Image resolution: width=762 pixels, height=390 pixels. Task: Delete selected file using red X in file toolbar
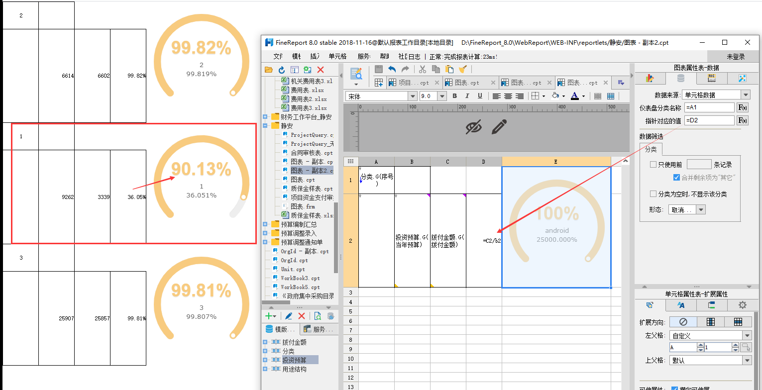pos(321,70)
